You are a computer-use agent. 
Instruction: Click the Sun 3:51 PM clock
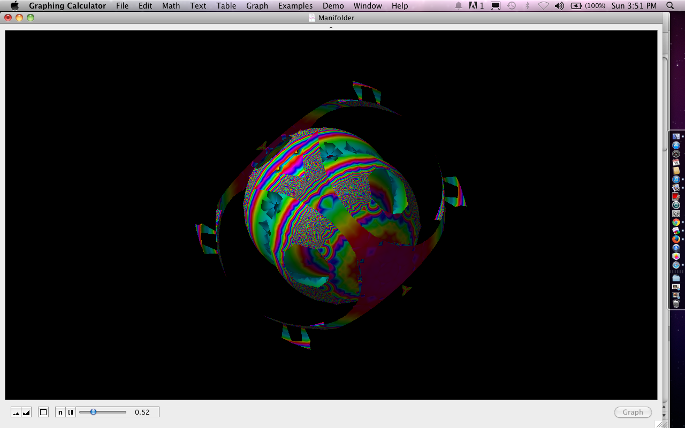[634, 5]
